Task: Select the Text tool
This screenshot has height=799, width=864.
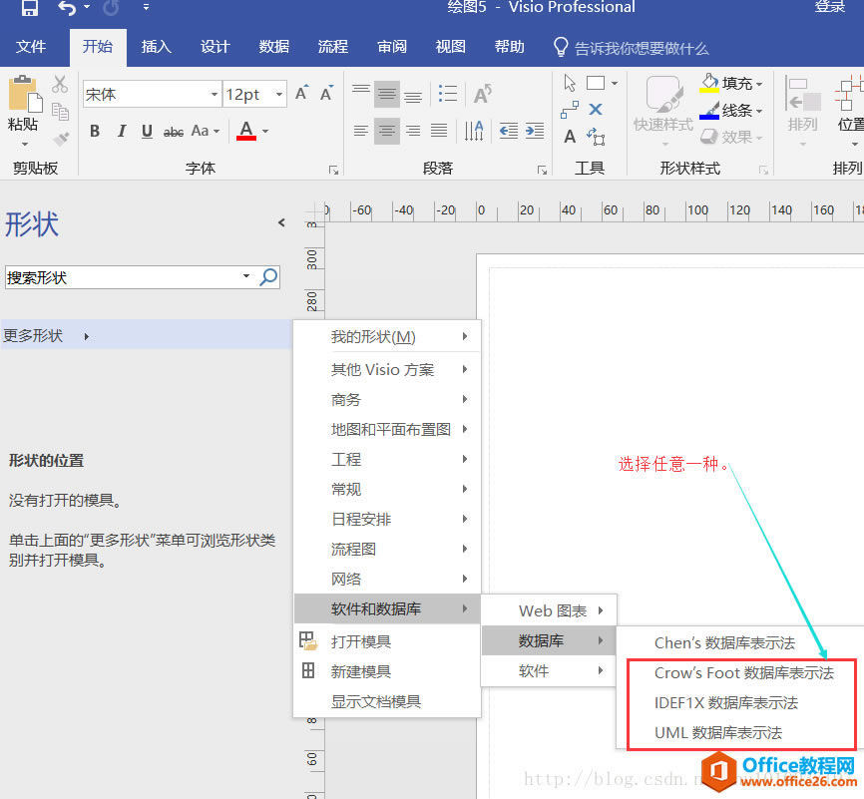Action: click(x=570, y=137)
